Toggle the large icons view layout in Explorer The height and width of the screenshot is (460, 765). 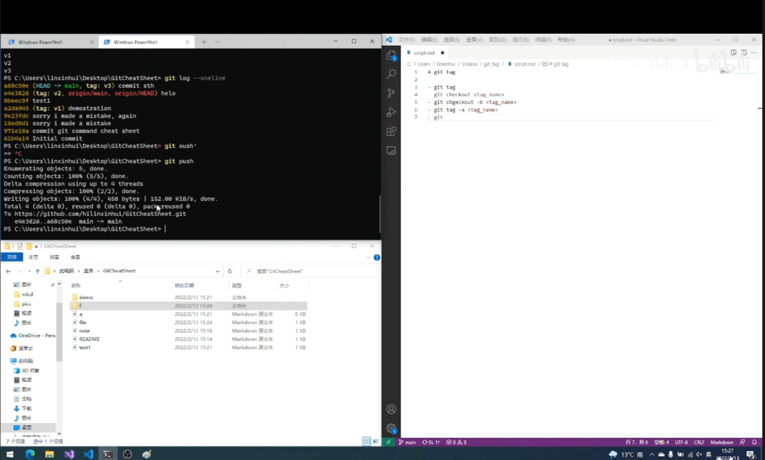(x=376, y=441)
